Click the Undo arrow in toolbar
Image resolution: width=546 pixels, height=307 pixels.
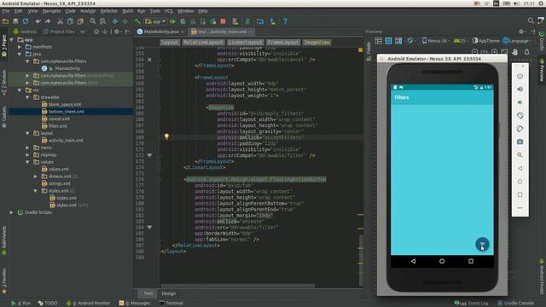pos(38,21)
